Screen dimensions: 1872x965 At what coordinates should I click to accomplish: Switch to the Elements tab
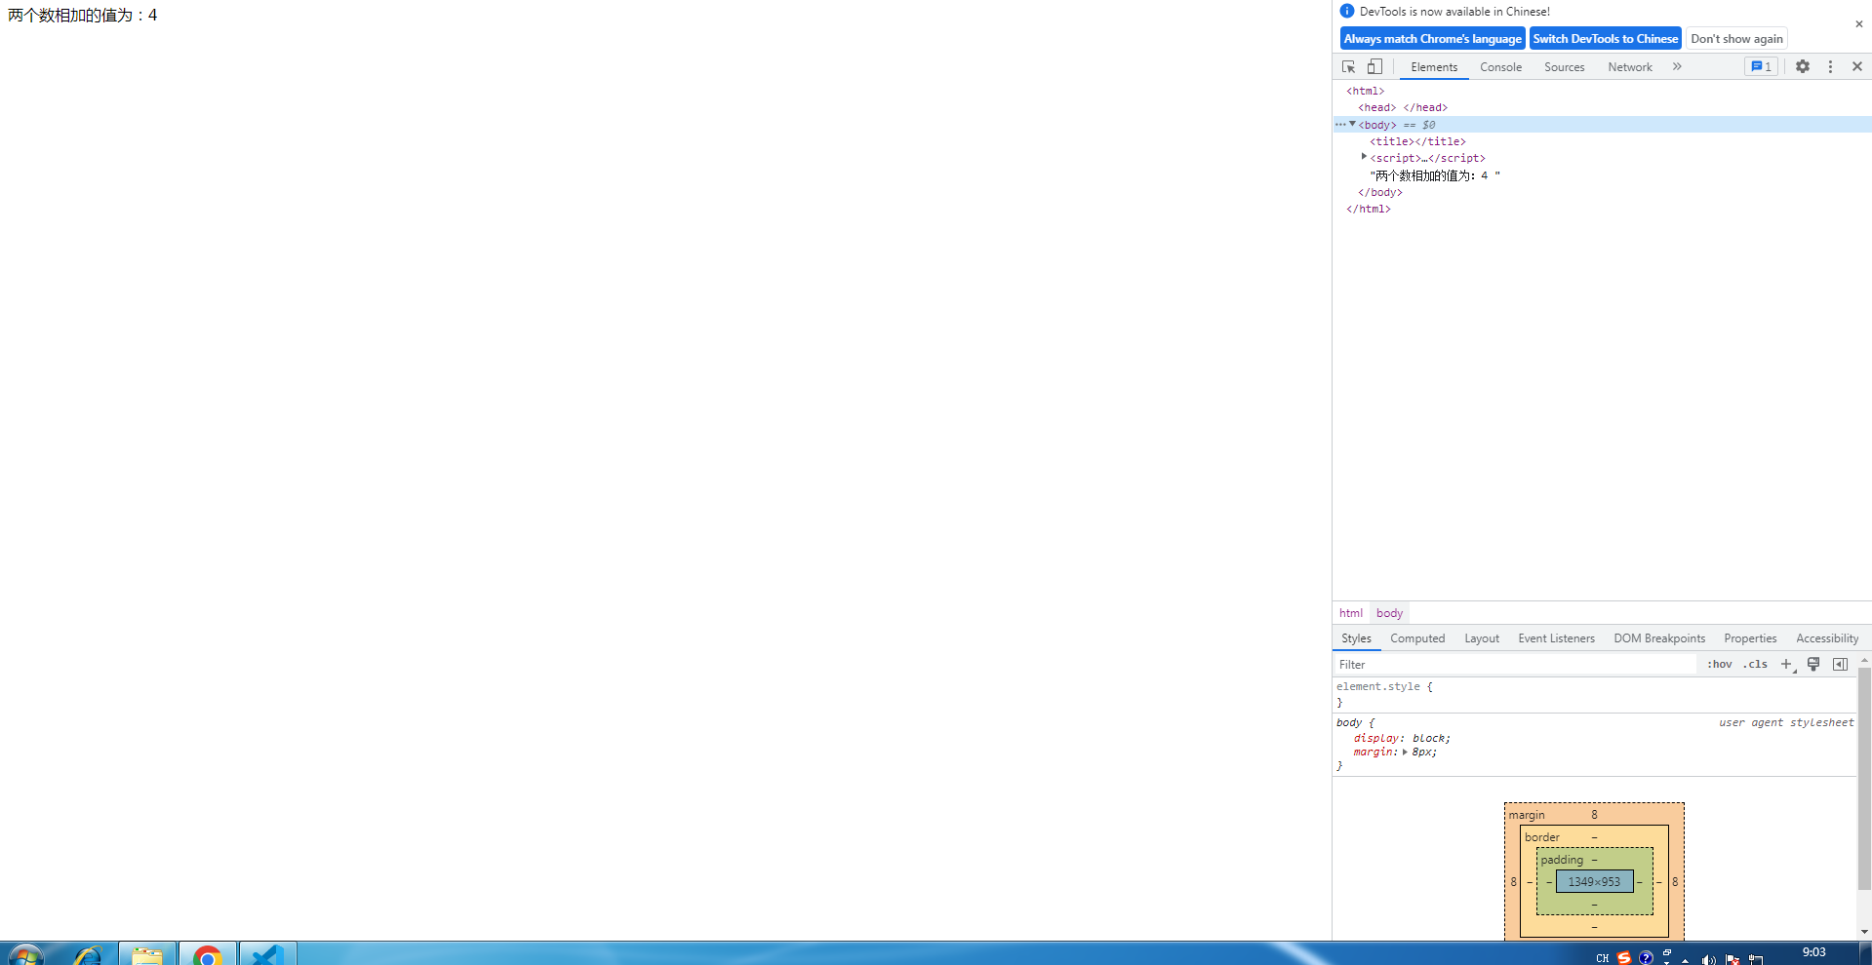(x=1434, y=67)
